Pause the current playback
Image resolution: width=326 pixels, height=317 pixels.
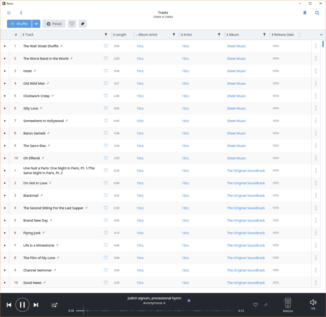[x=22, y=305]
